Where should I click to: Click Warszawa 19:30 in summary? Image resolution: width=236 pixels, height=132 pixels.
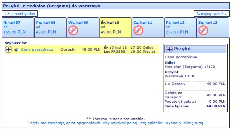point(180,76)
